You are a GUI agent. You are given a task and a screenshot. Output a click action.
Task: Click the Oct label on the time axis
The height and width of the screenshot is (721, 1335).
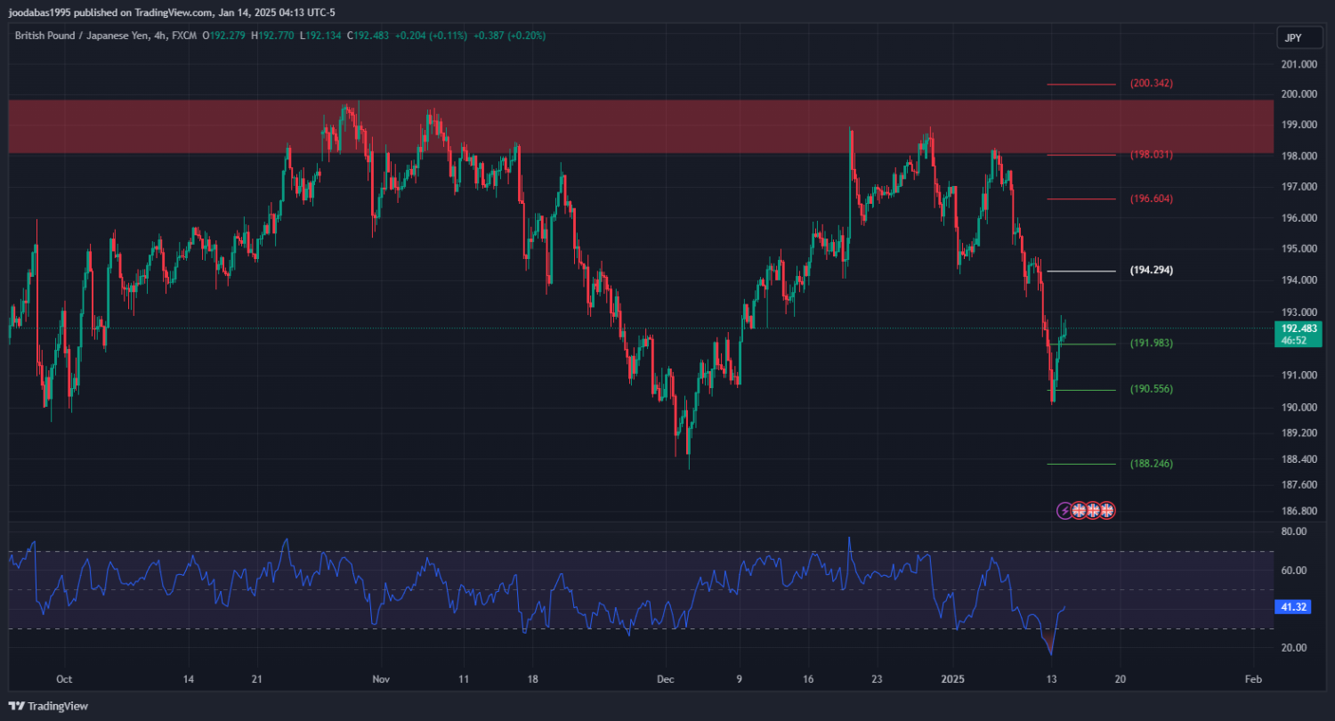click(x=63, y=678)
